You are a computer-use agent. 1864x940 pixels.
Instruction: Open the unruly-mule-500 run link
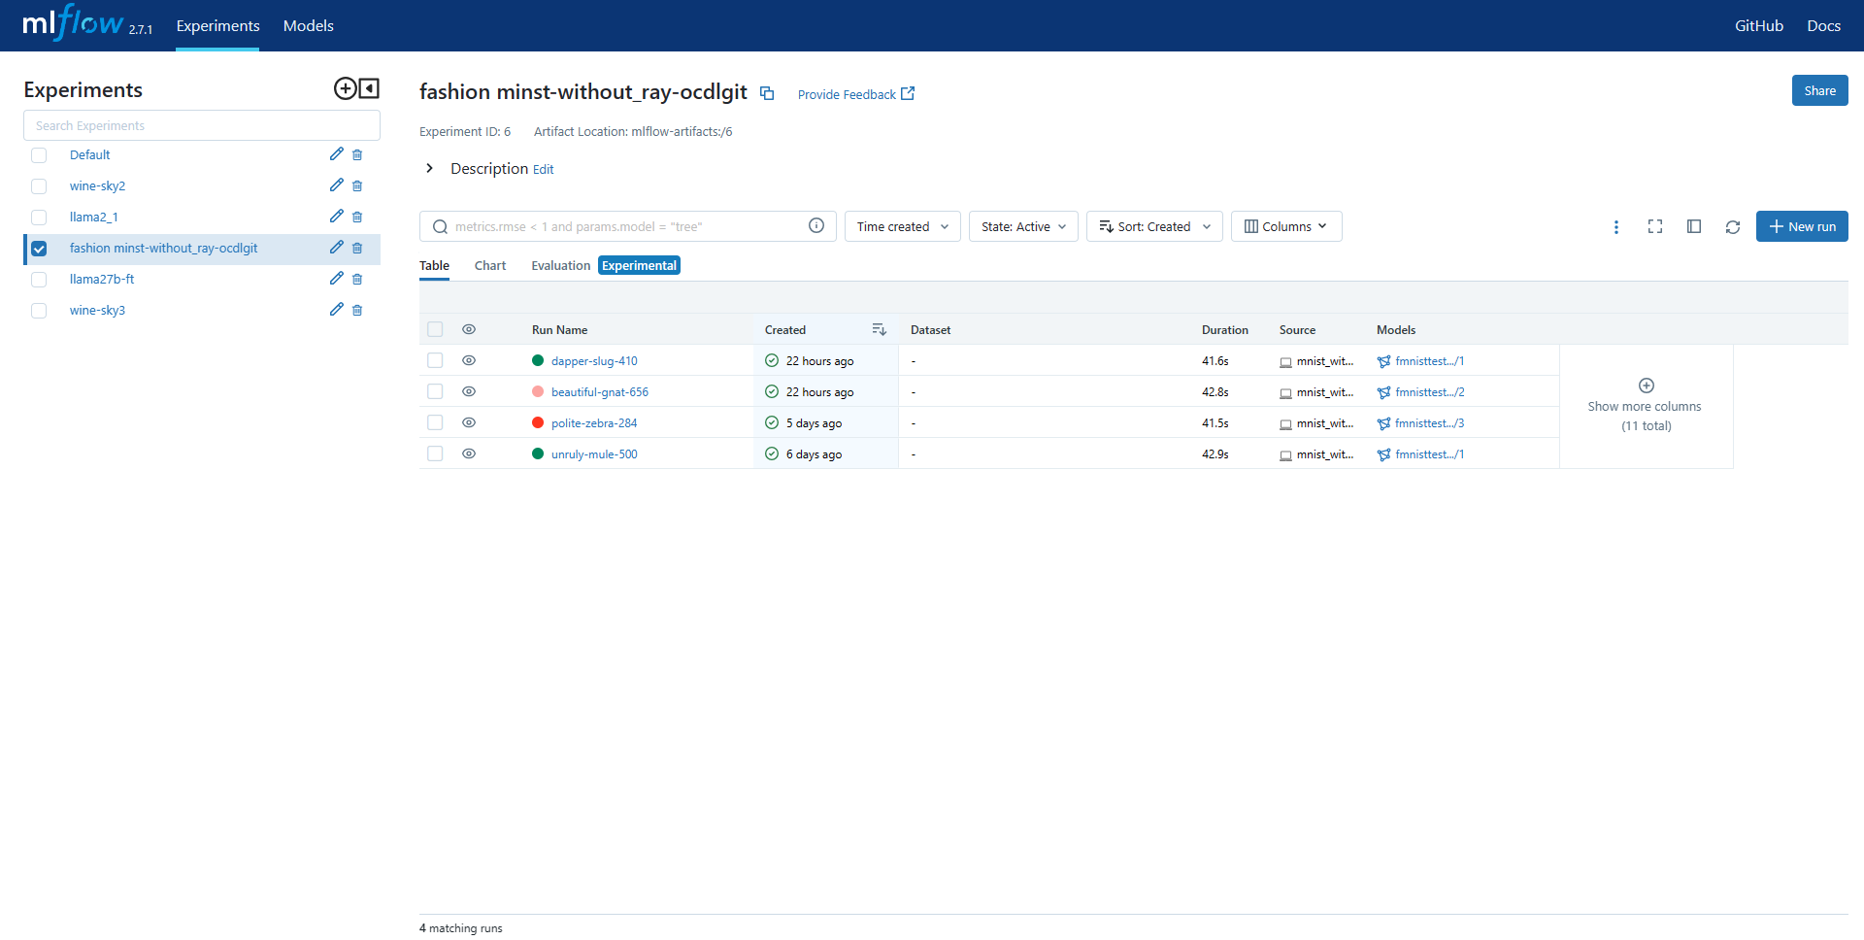pos(594,454)
